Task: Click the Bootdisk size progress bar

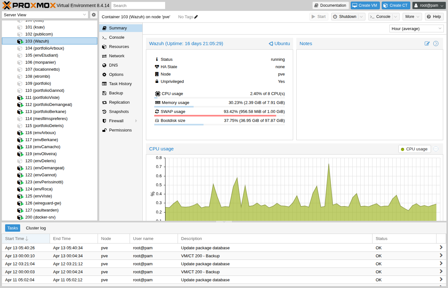Action: [220, 124]
